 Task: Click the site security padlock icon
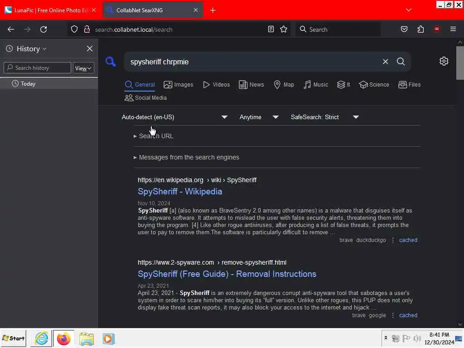pos(87,29)
